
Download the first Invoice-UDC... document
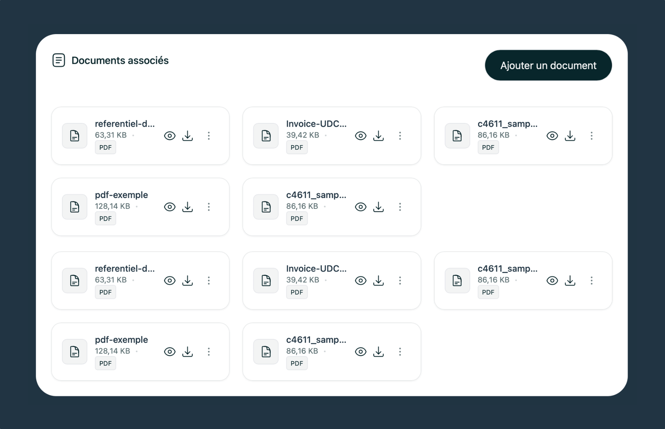(378, 136)
